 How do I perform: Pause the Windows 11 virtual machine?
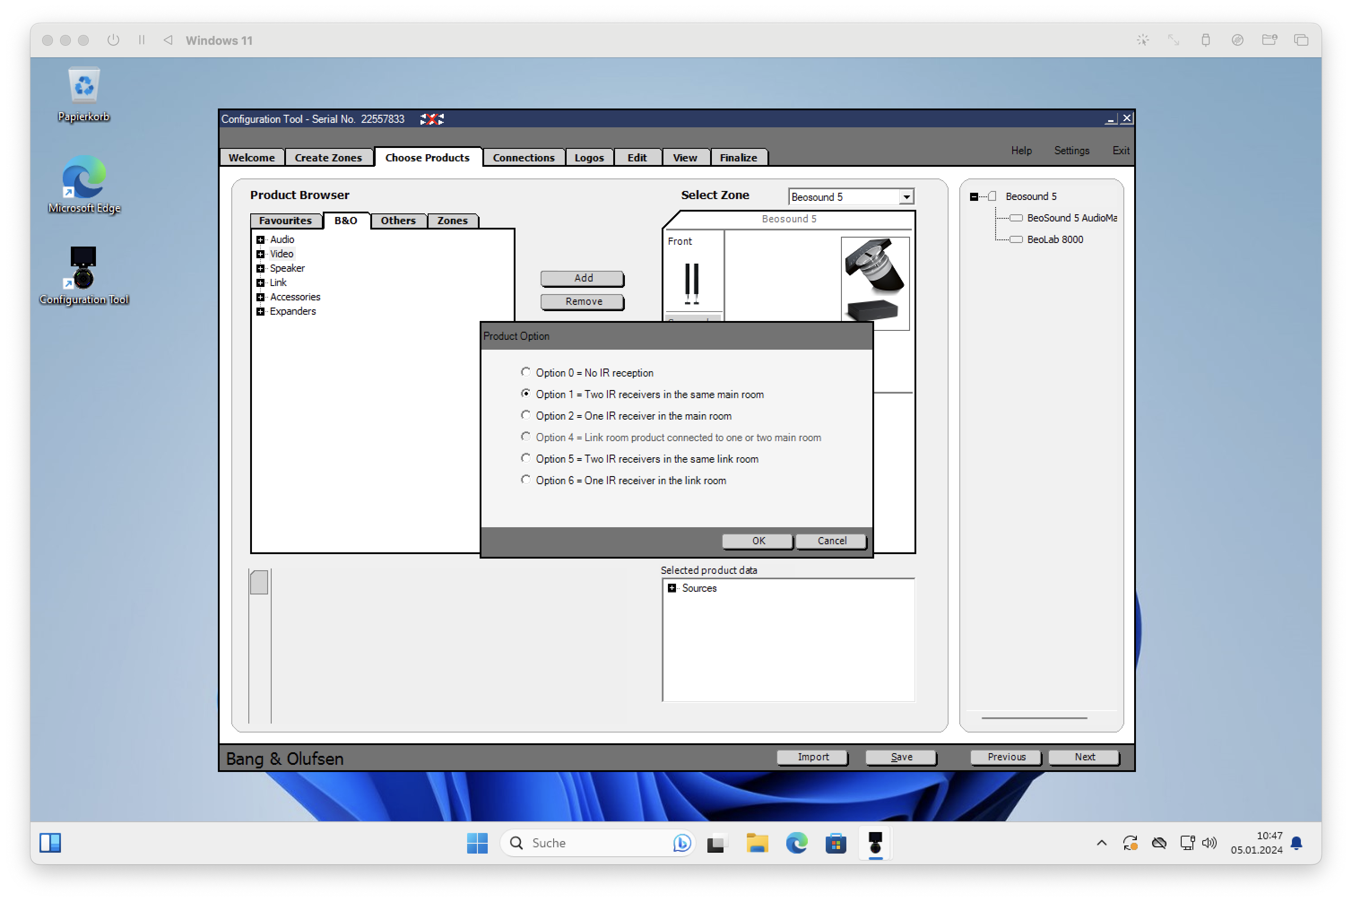142,40
